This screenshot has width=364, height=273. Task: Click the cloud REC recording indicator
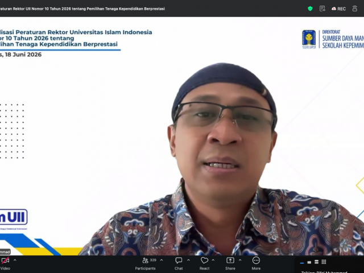[x=339, y=9]
